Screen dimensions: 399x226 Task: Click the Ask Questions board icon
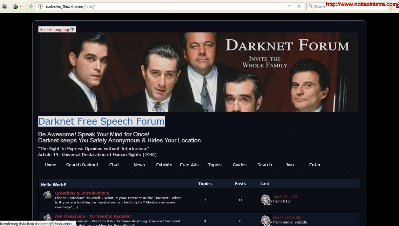pos(47,218)
